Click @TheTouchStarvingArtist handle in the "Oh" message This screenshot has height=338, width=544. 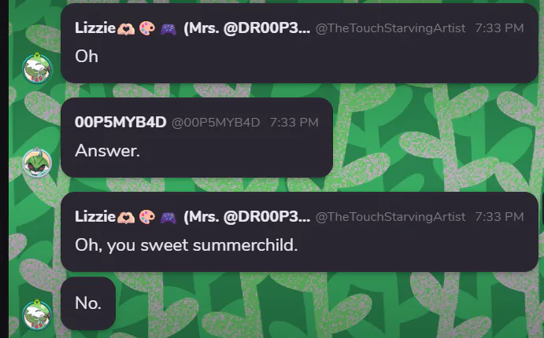(390, 28)
